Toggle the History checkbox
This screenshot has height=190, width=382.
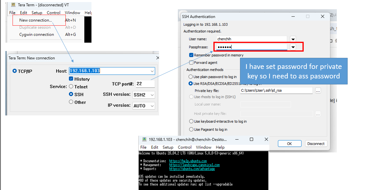point(71,79)
